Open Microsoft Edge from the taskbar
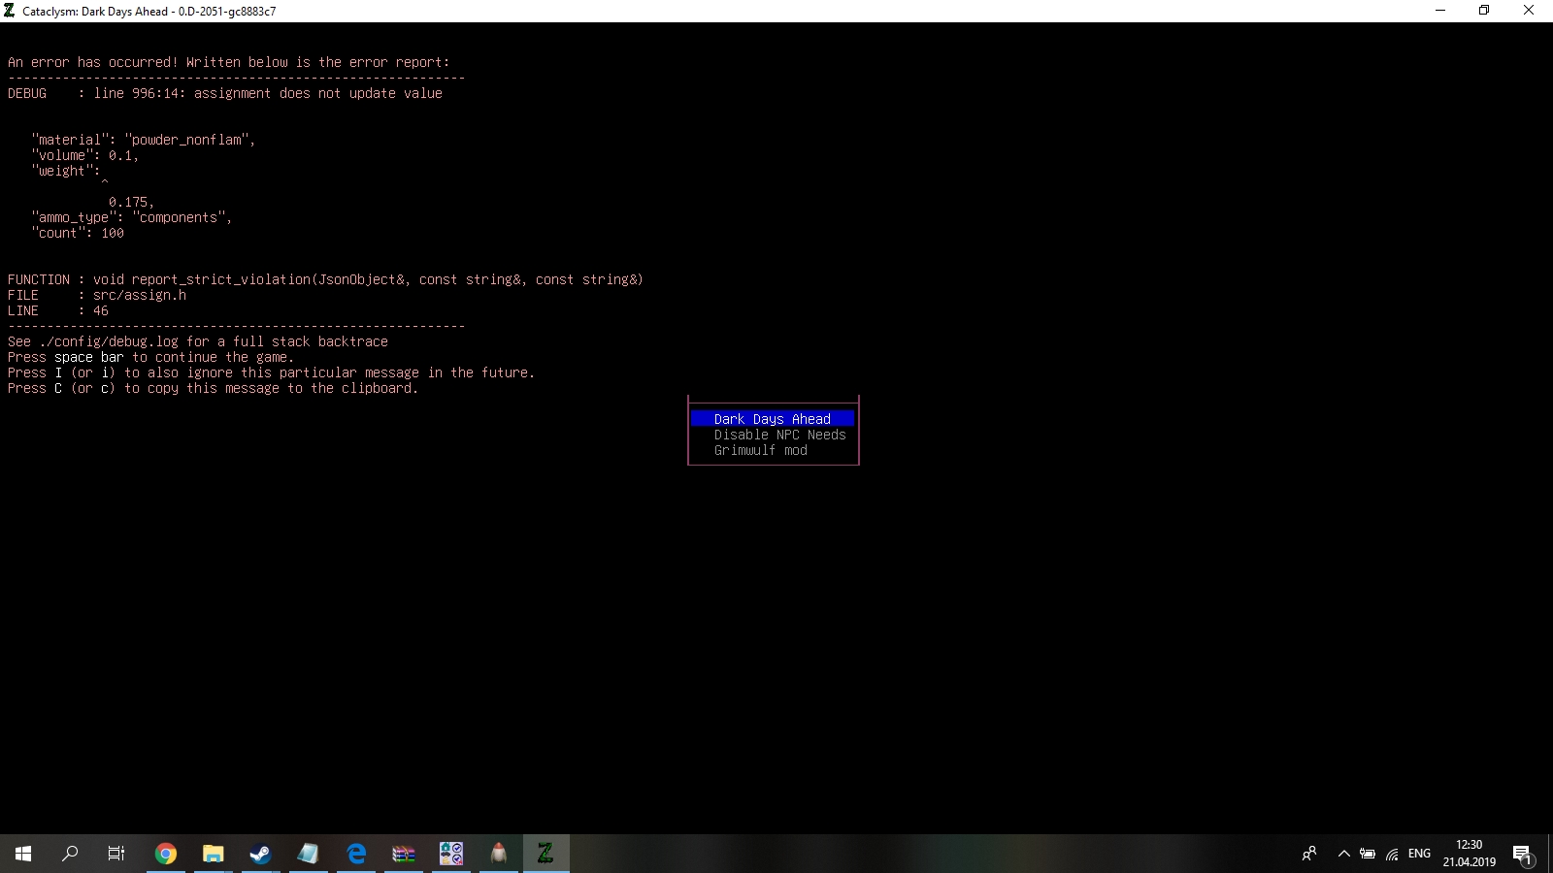Viewport: 1553px width, 873px height. click(356, 854)
